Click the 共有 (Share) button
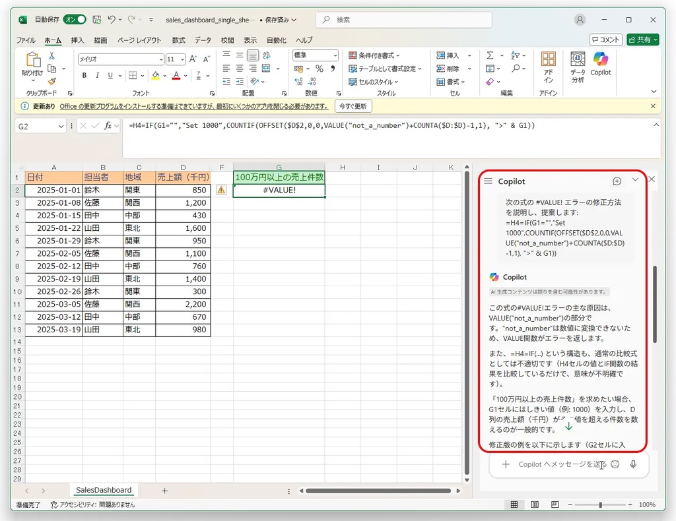 [642, 40]
